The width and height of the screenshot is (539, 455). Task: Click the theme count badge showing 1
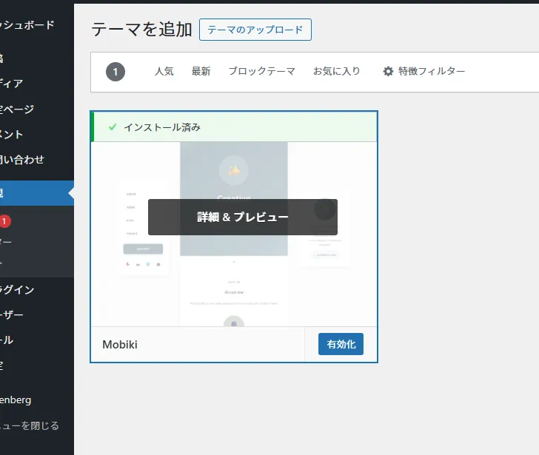[115, 72]
